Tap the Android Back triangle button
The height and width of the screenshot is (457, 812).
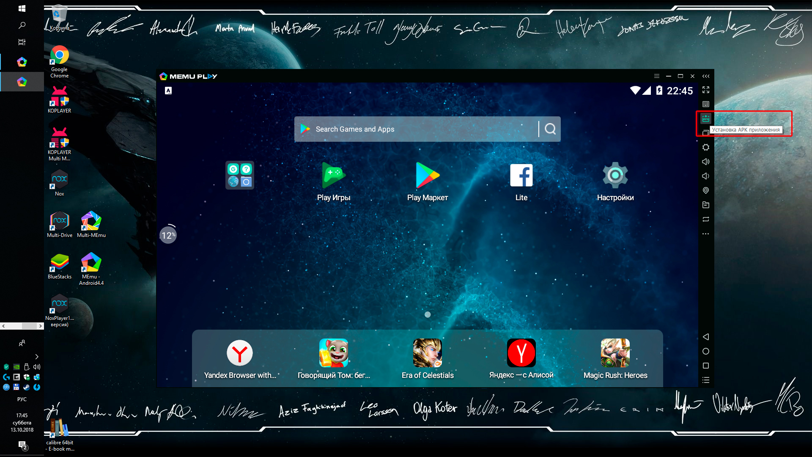(705, 337)
